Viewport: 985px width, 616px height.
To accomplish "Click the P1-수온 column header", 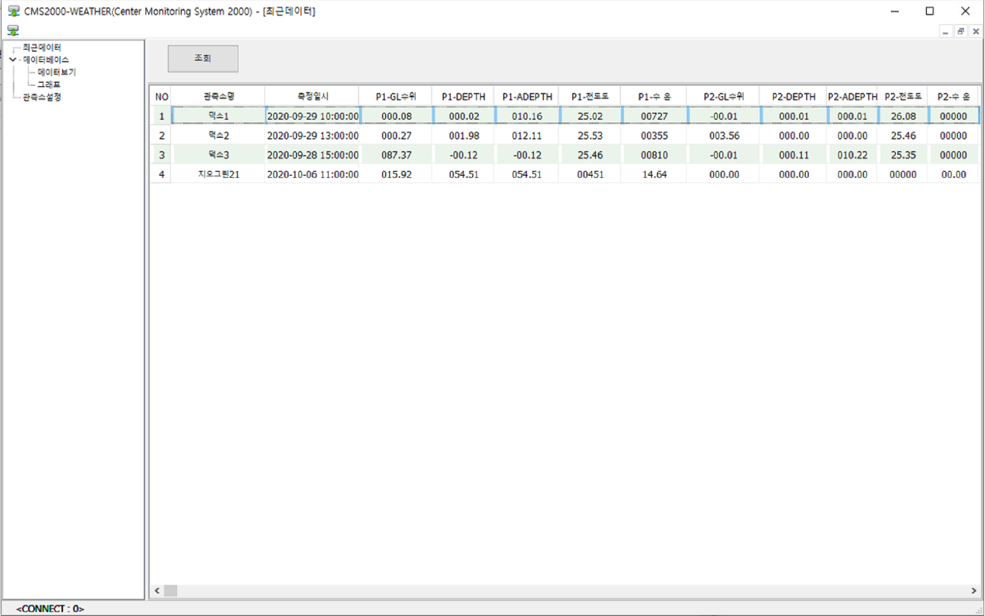I will click(654, 97).
